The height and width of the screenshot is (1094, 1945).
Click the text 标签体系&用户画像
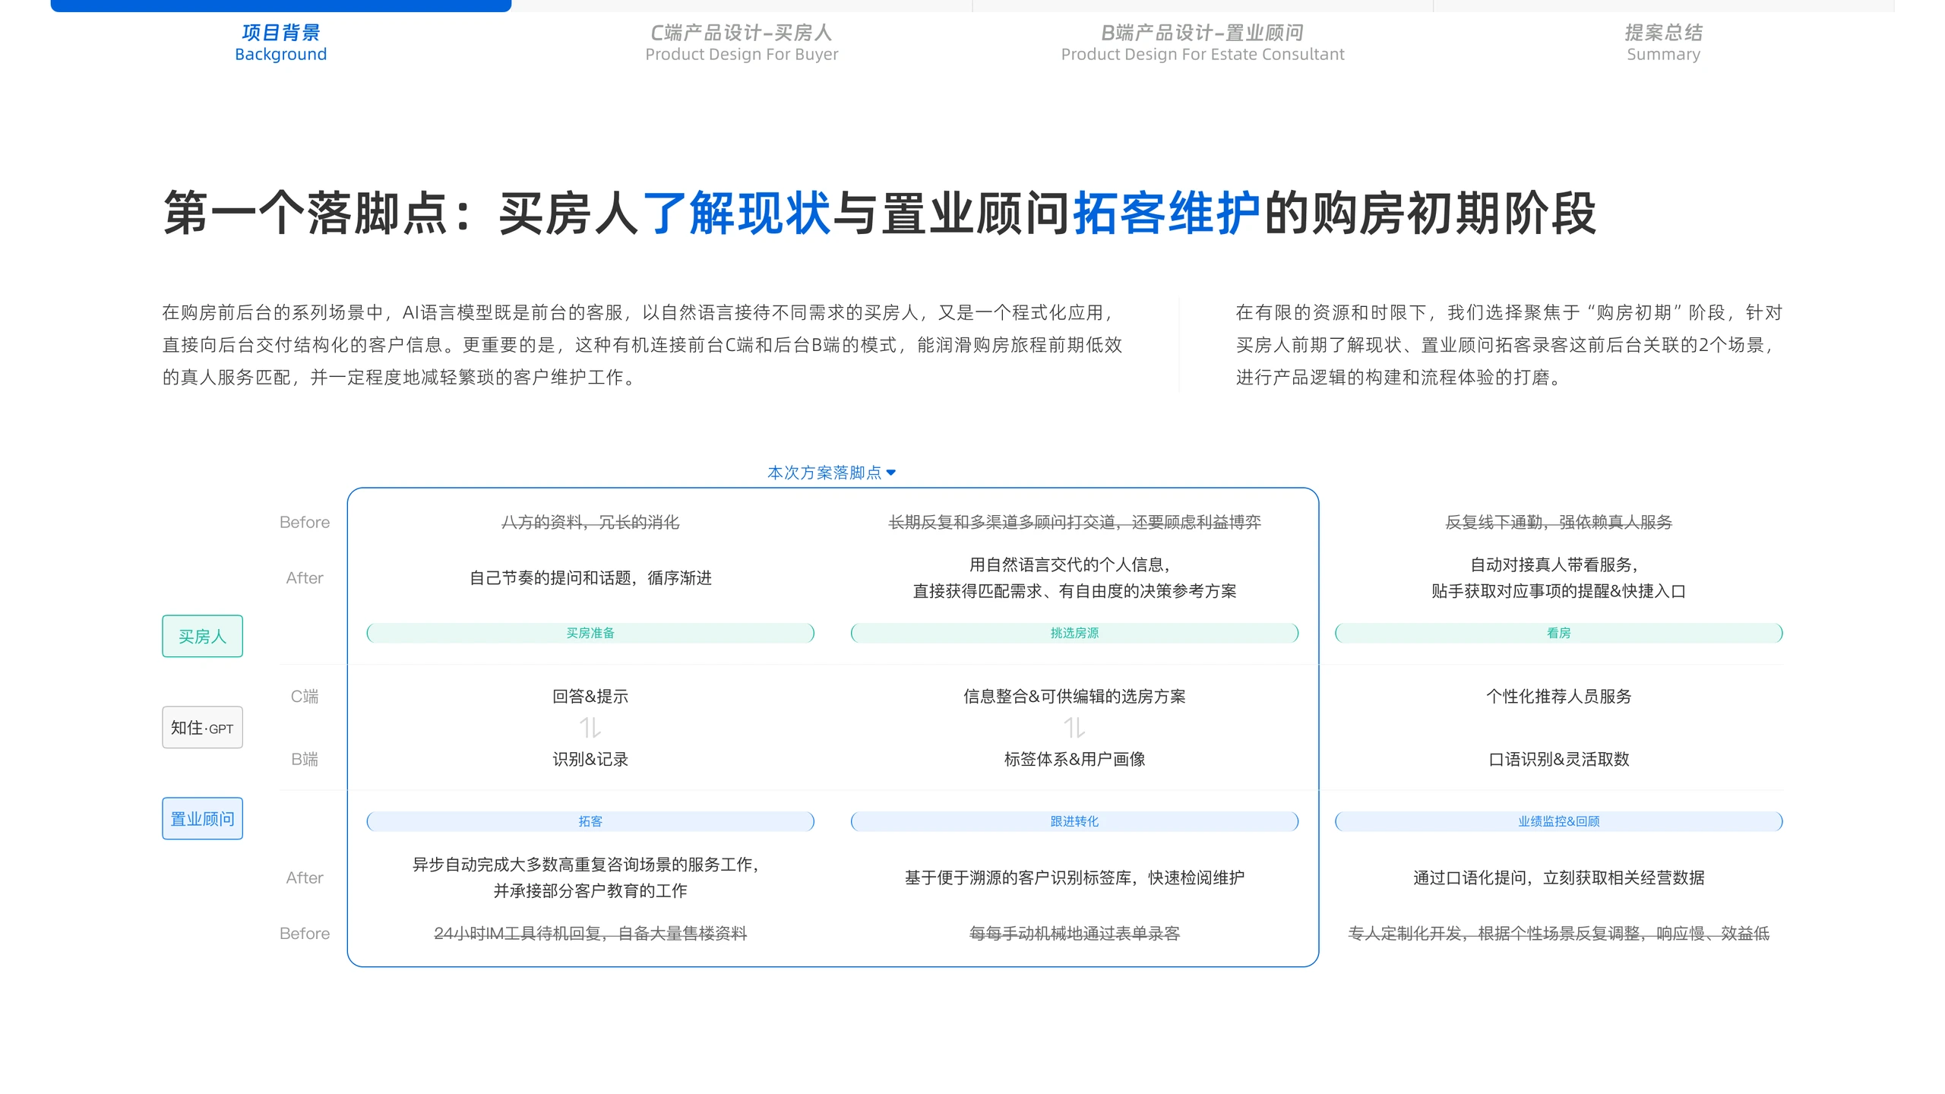pyautogui.click(x=1074, y=759)
